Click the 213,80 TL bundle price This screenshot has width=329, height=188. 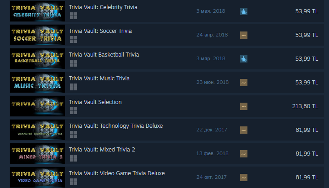click(x=305, y=106)
